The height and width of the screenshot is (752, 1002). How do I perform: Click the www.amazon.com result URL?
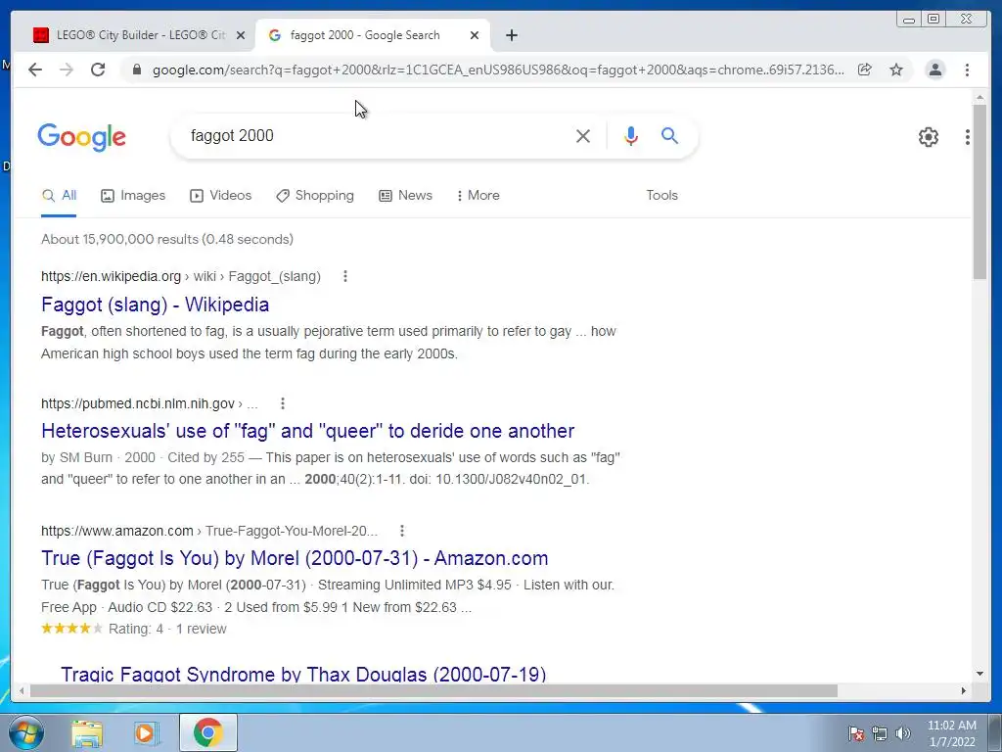(x=209, y=531)
